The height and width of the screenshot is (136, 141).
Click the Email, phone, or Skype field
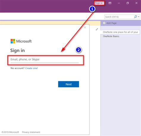click(45, 60)
